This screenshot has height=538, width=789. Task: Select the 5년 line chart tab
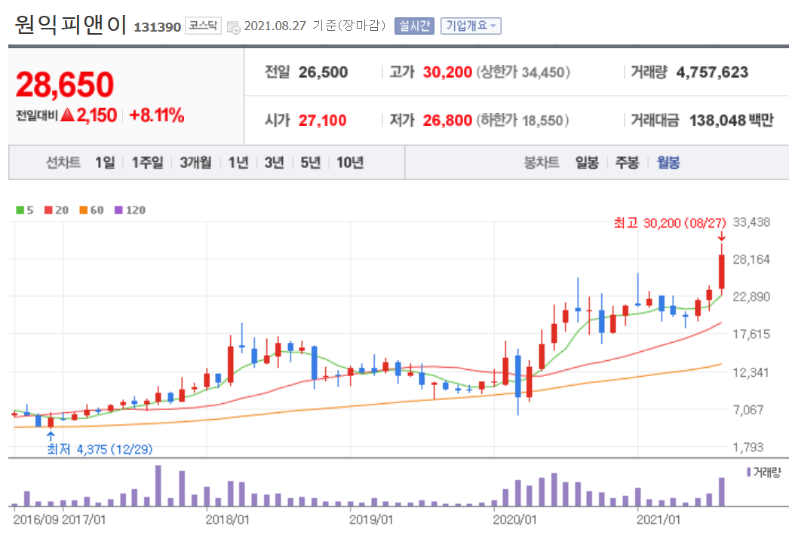(311, 163)
